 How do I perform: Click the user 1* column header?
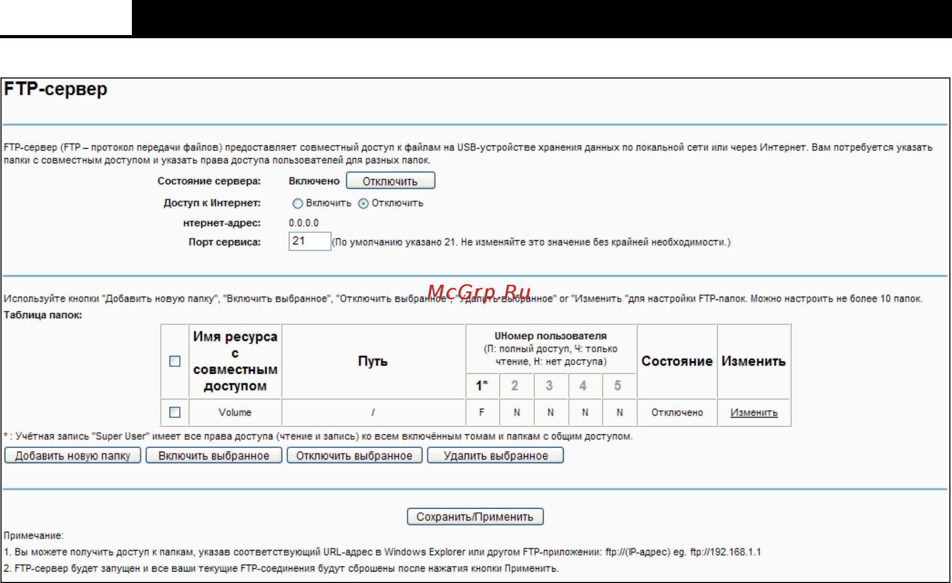482,386
